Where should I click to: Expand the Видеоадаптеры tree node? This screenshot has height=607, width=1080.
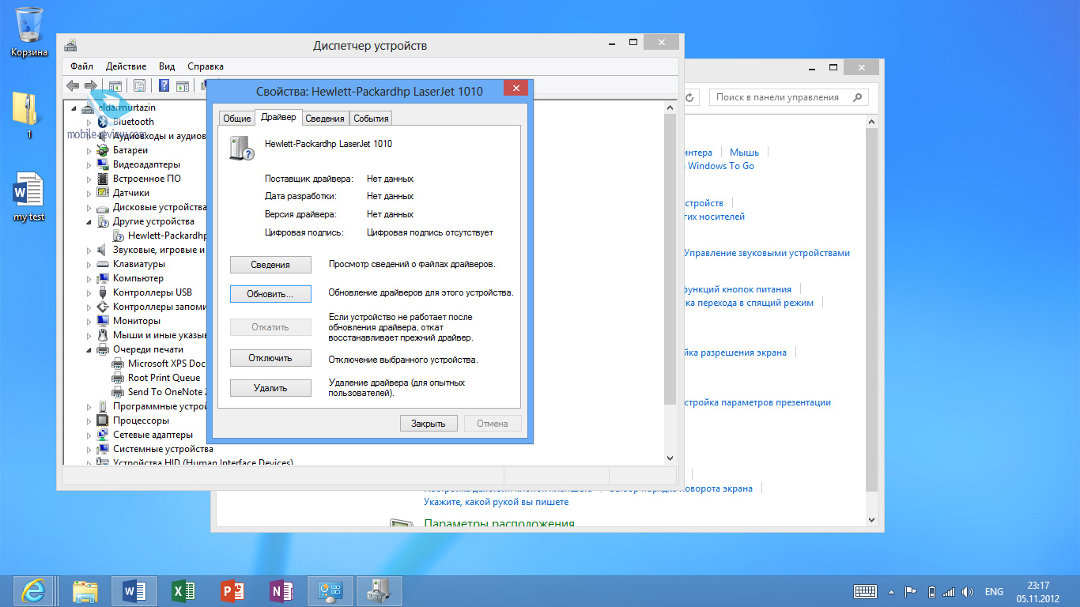[x=89, y=164]
